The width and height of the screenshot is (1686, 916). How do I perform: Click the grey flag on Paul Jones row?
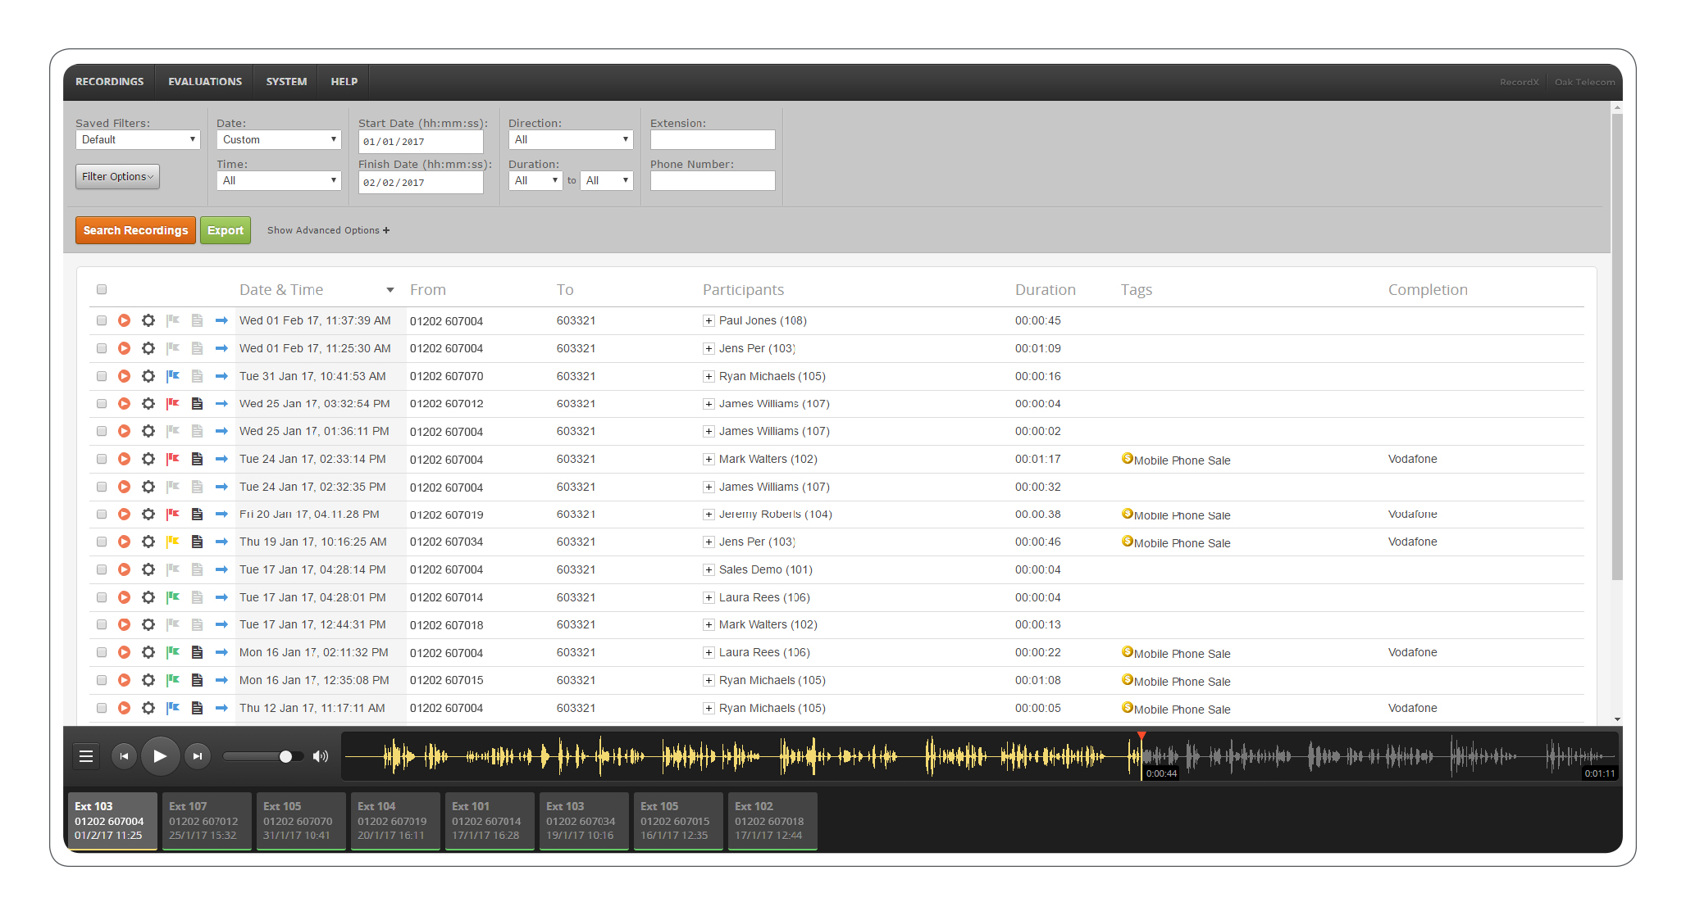point(173,320)
